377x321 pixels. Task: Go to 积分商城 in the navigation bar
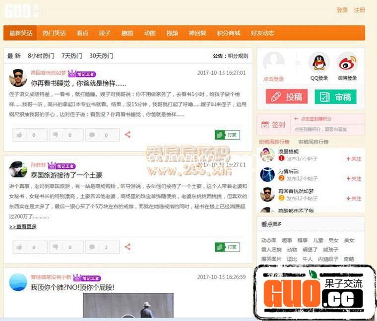[229, 33]
